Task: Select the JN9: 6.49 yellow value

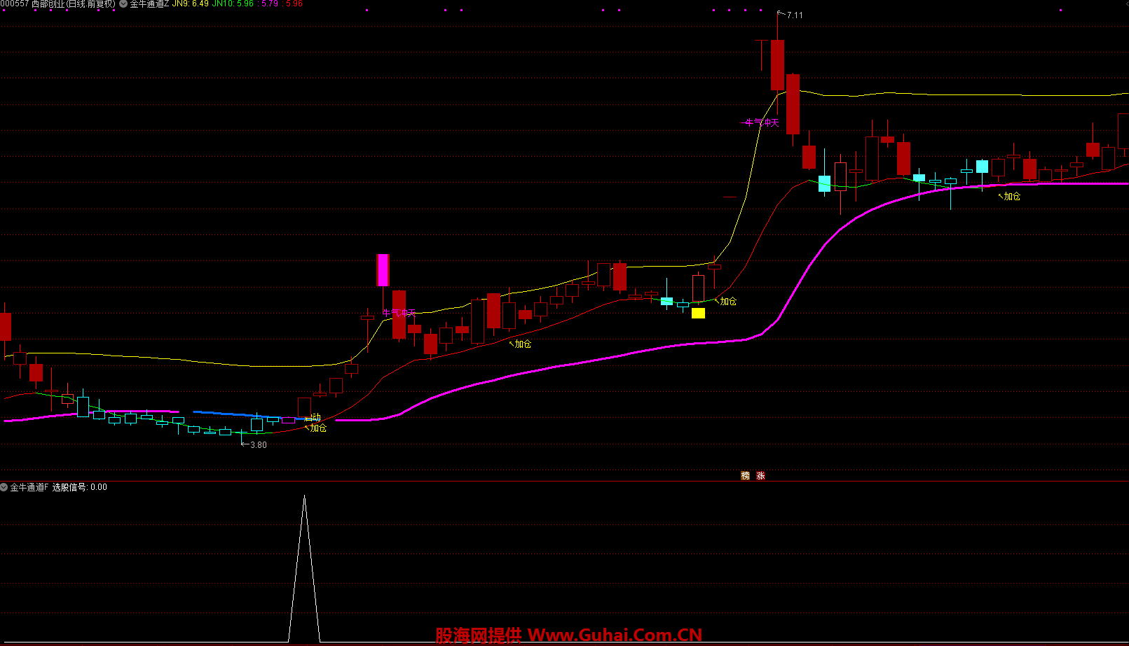Action: click(x=191, y=4)
